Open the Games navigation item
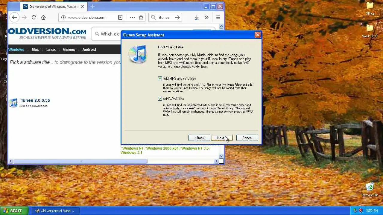 pyautogui.click(x=69, y=50)
